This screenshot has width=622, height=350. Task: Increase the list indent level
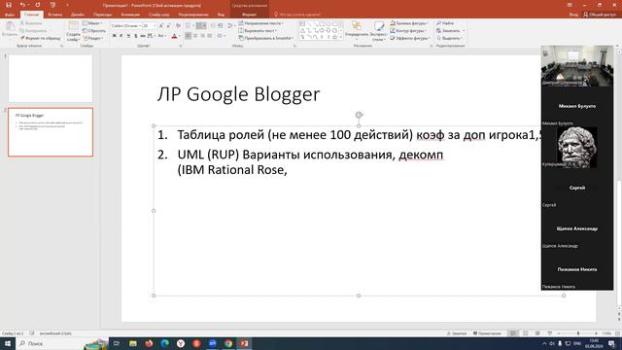(x=221, y=26)
